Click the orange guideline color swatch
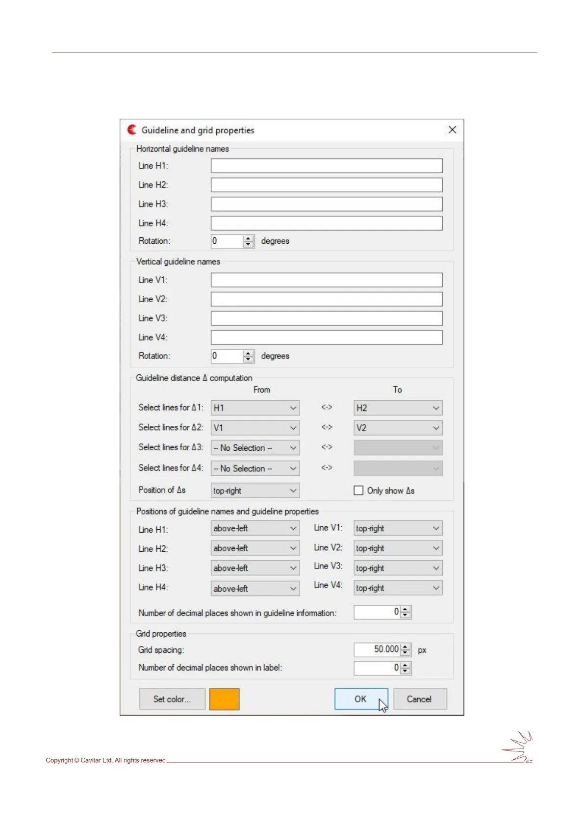Viewport: 584px width, 826px height. pos(224,699)
